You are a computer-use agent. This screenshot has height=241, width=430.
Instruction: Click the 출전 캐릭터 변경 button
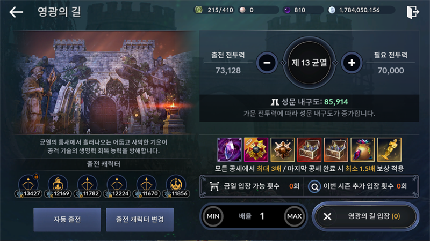(x=140, y=220)
